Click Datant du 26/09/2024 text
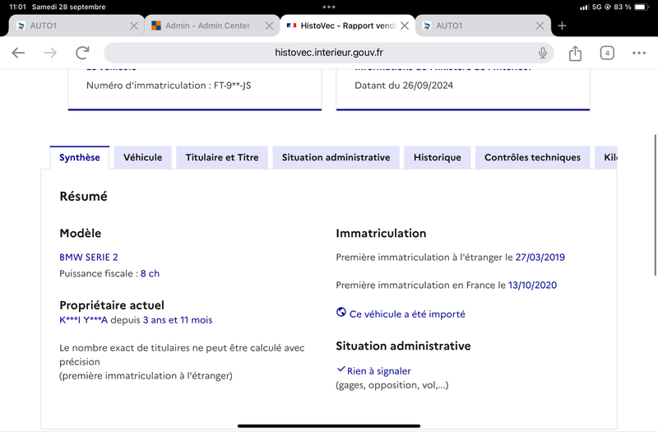 pyautogui.click(x=404, y=86)
